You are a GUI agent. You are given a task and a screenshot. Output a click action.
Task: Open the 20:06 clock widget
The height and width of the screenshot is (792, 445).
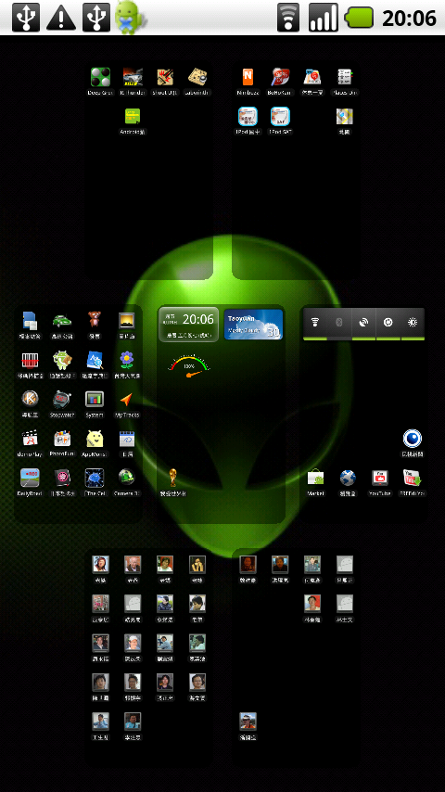tap(189, 325)
